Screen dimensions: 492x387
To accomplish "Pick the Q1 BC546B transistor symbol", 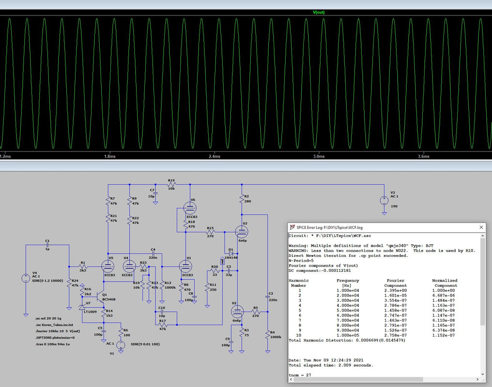I will click(x=100, y=297).
